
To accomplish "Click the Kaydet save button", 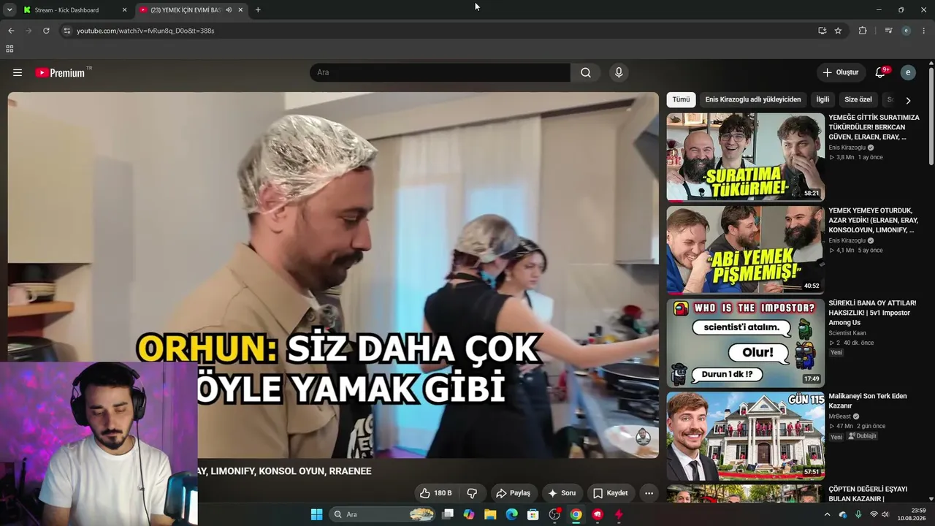I will [x=611, y=493].
